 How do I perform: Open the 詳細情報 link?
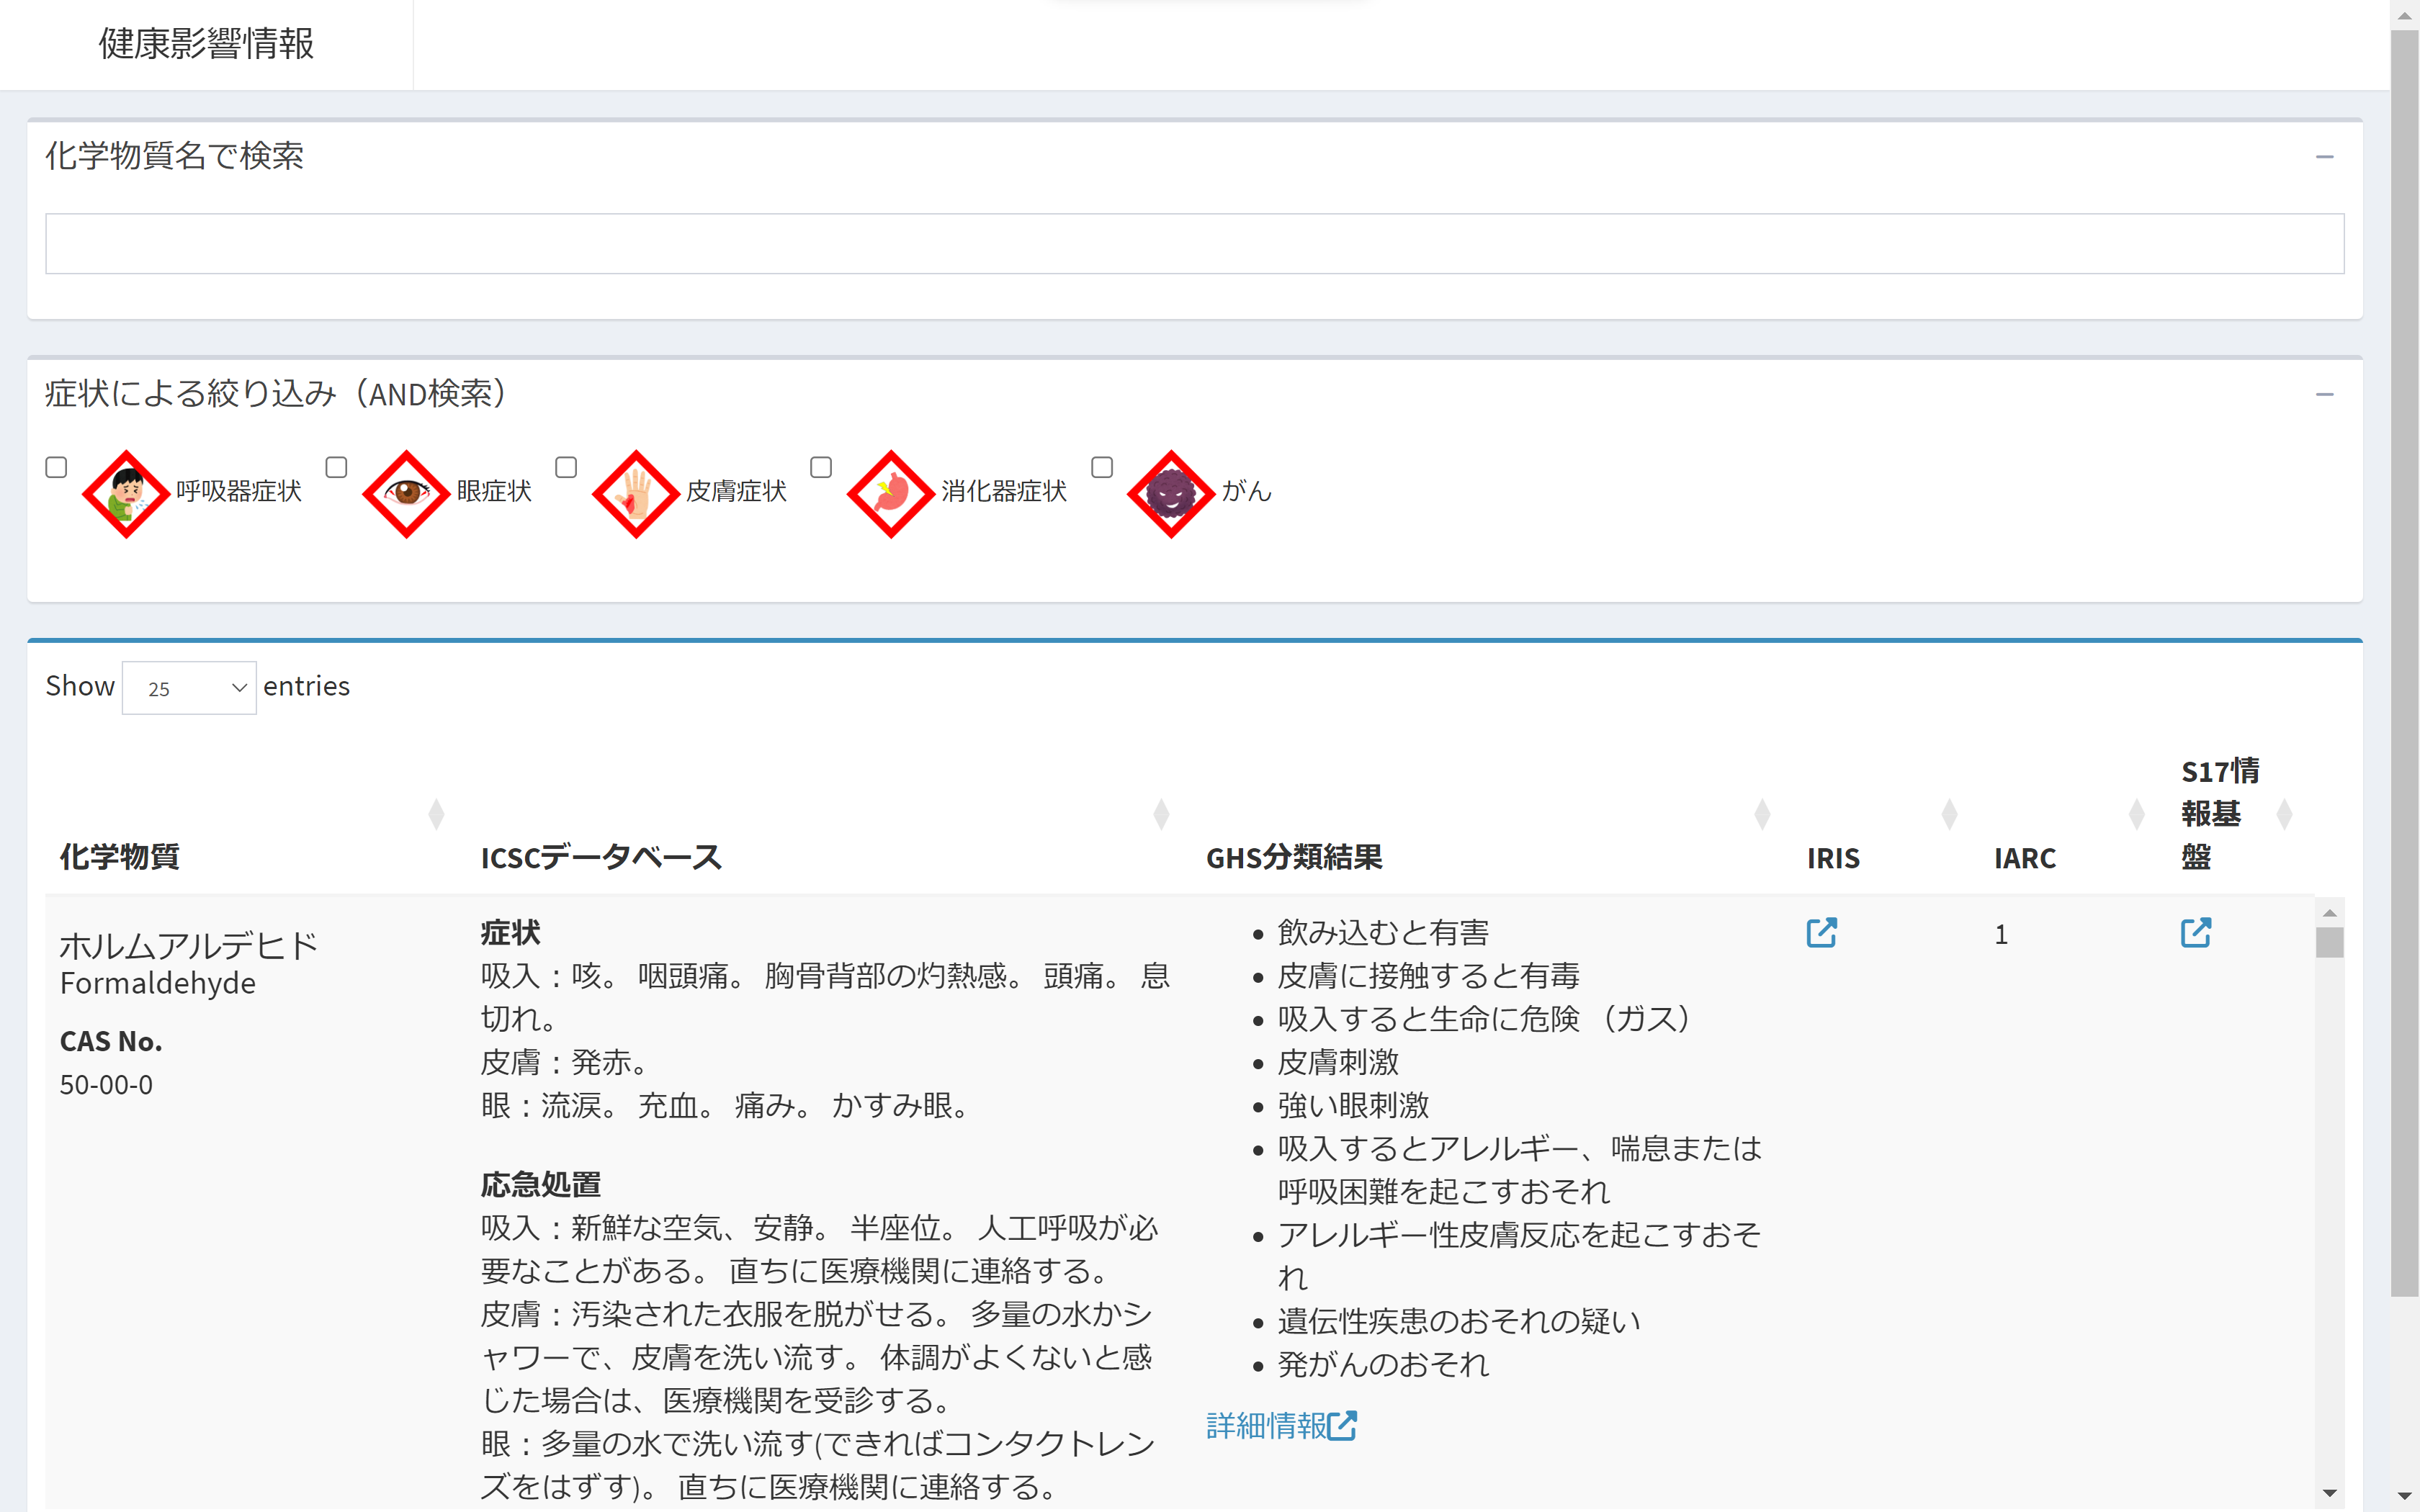click(x=1281, y=1425)
